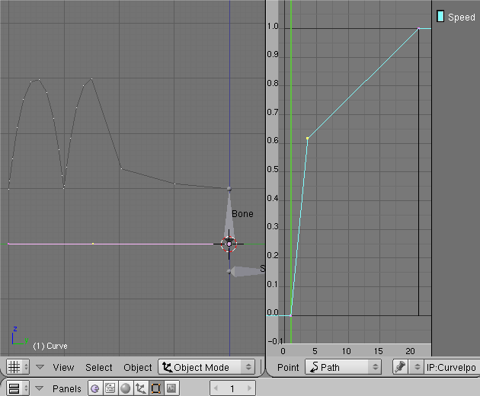Click the Speed channel color swatch
The image size is (480, 396).
point(440,16)
